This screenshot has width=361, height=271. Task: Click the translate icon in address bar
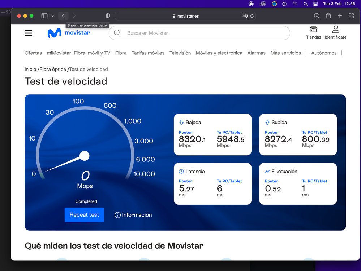pyautogui.click(x=245, y=16)
